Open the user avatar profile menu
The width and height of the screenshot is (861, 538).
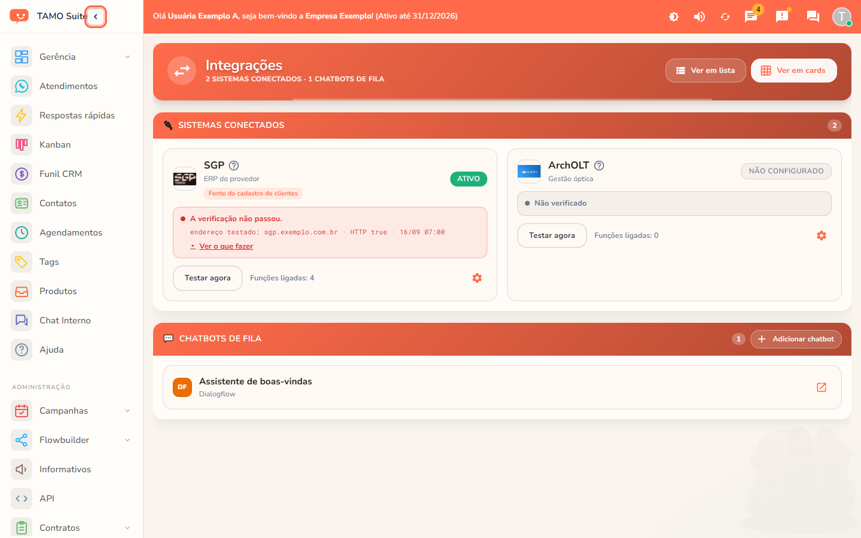(x=842, y=17)
